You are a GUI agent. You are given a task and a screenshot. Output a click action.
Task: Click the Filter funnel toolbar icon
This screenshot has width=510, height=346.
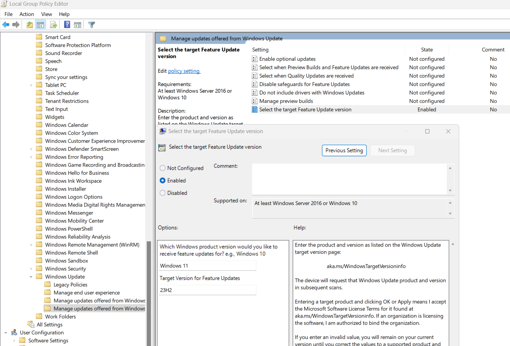(x=92, y=25)
